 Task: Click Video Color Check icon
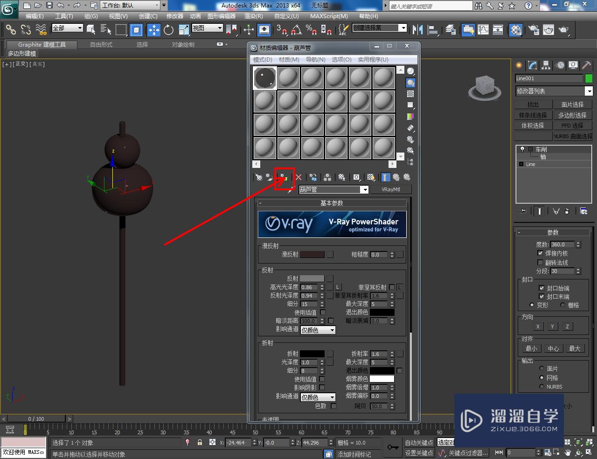410,116
